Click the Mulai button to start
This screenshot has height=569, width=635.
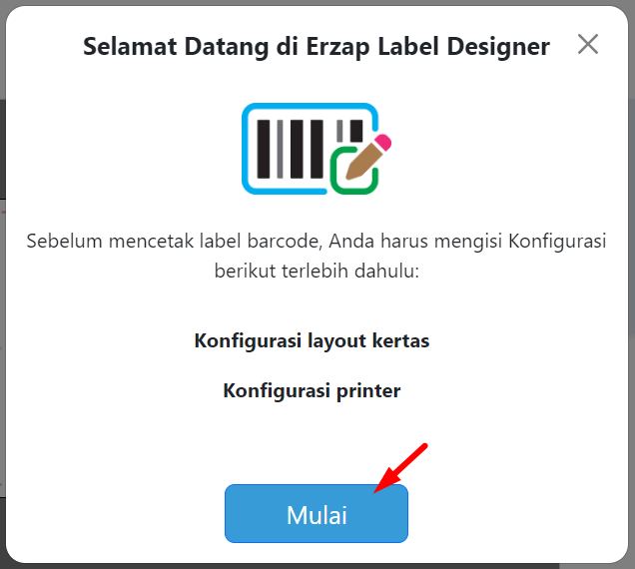click(x=317, y=513)
